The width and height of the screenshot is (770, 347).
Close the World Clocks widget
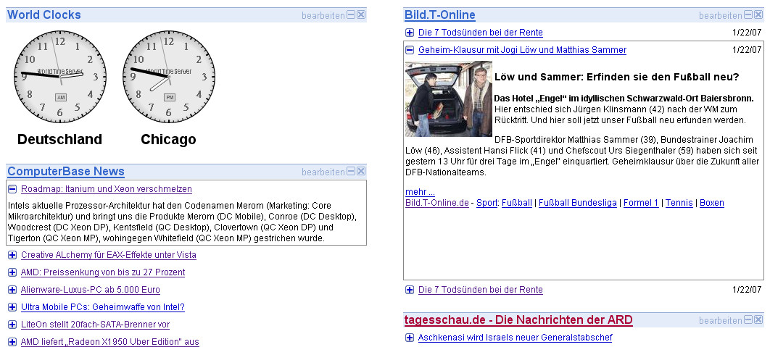pyautogui.click(x=361, y=14)
